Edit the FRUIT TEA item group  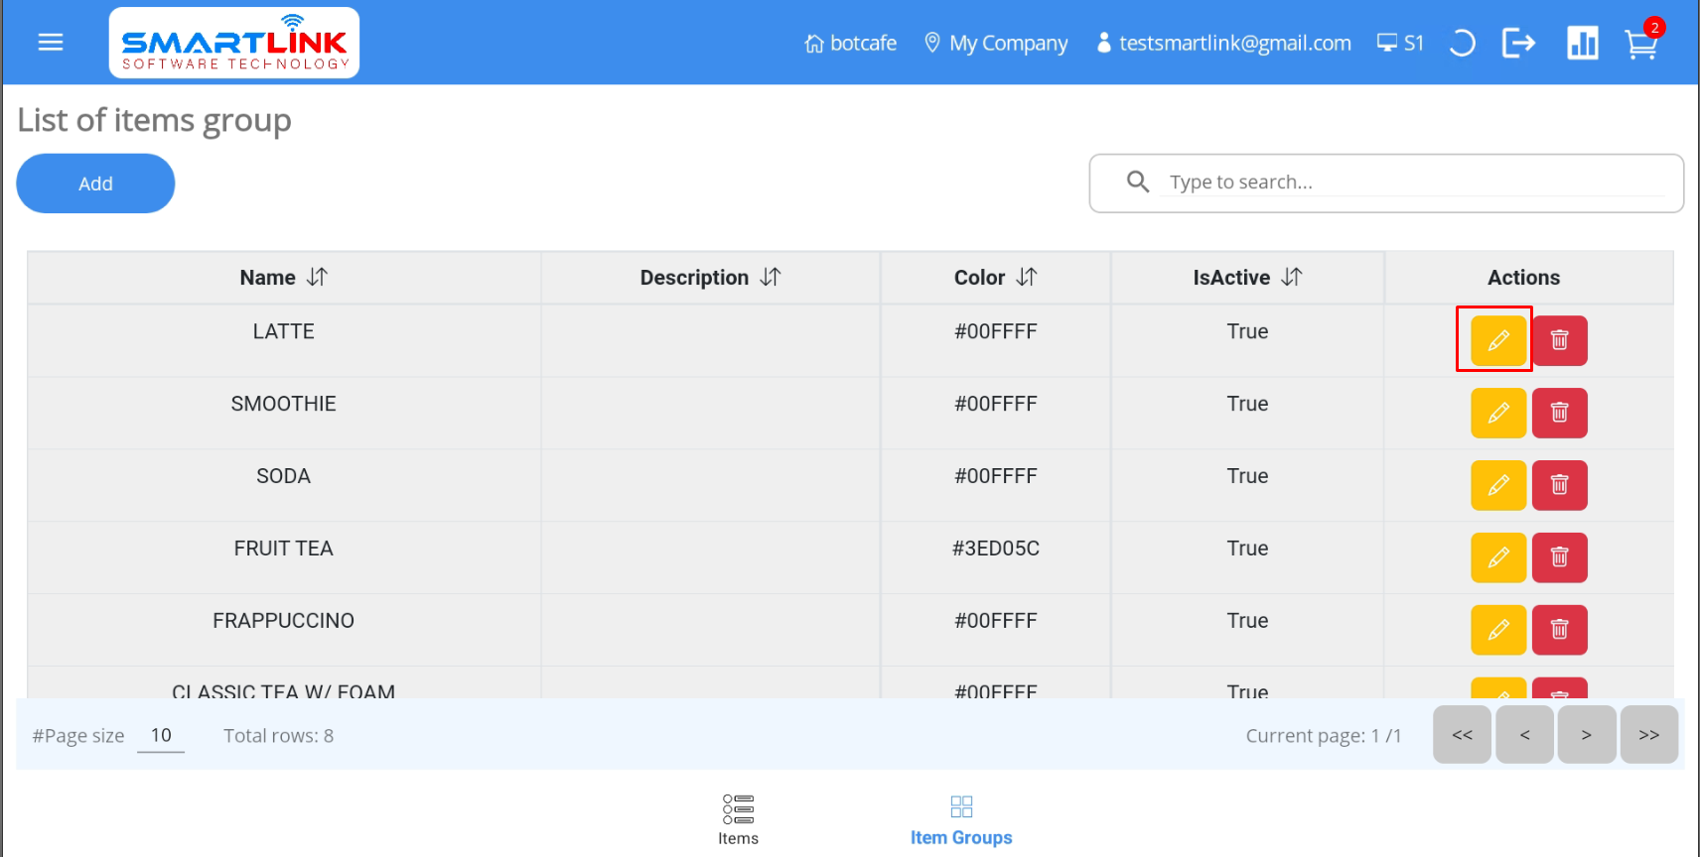(x=1497, y=557)
